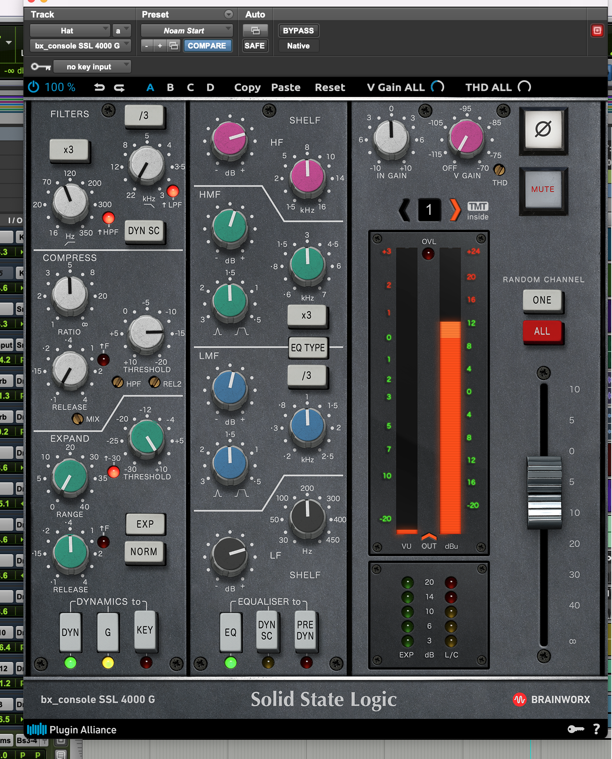Open plugin help question mark
612x759 pixels.
[x=597, y=729]
